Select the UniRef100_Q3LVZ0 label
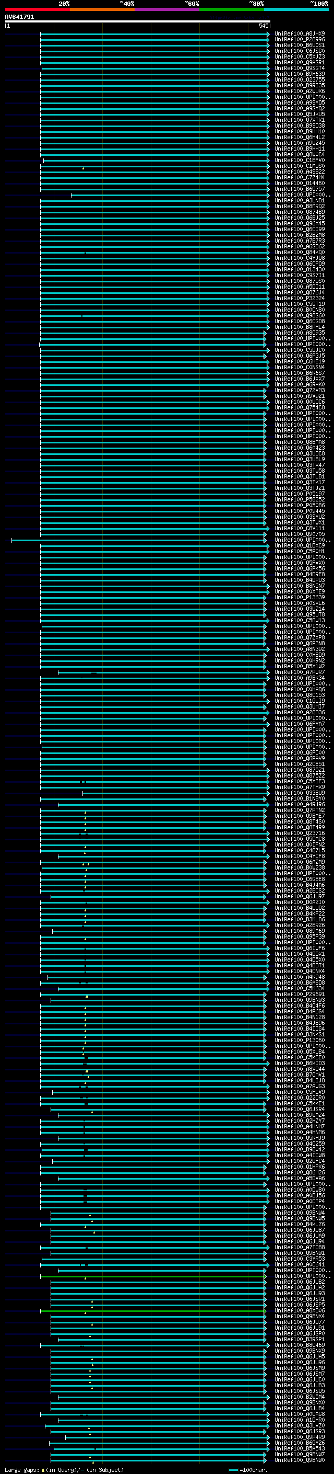 299,1425
